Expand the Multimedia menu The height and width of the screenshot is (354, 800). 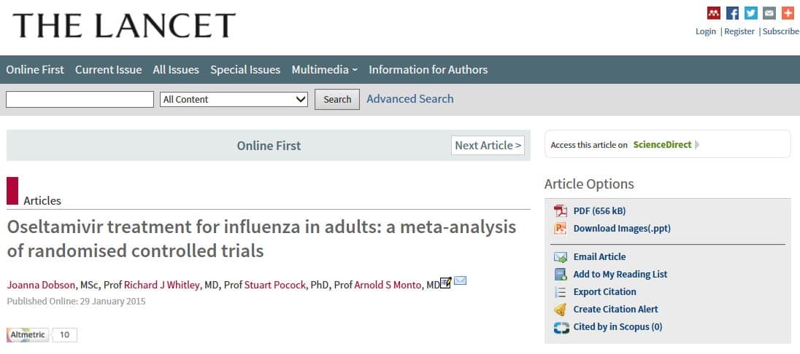[324, 70]
